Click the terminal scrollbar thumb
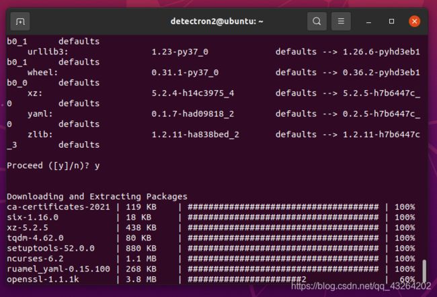This screenshot has width=437, height=297. pyautogui.click(x=424, y=271)
